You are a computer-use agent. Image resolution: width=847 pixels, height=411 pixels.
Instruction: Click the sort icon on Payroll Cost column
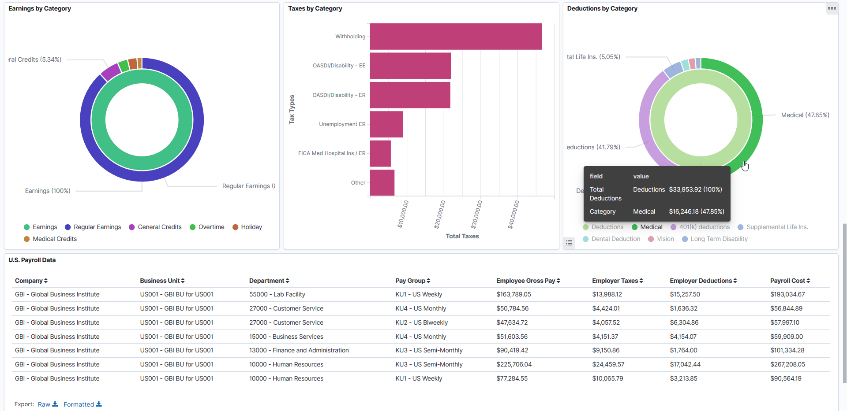tap(808, 281)
